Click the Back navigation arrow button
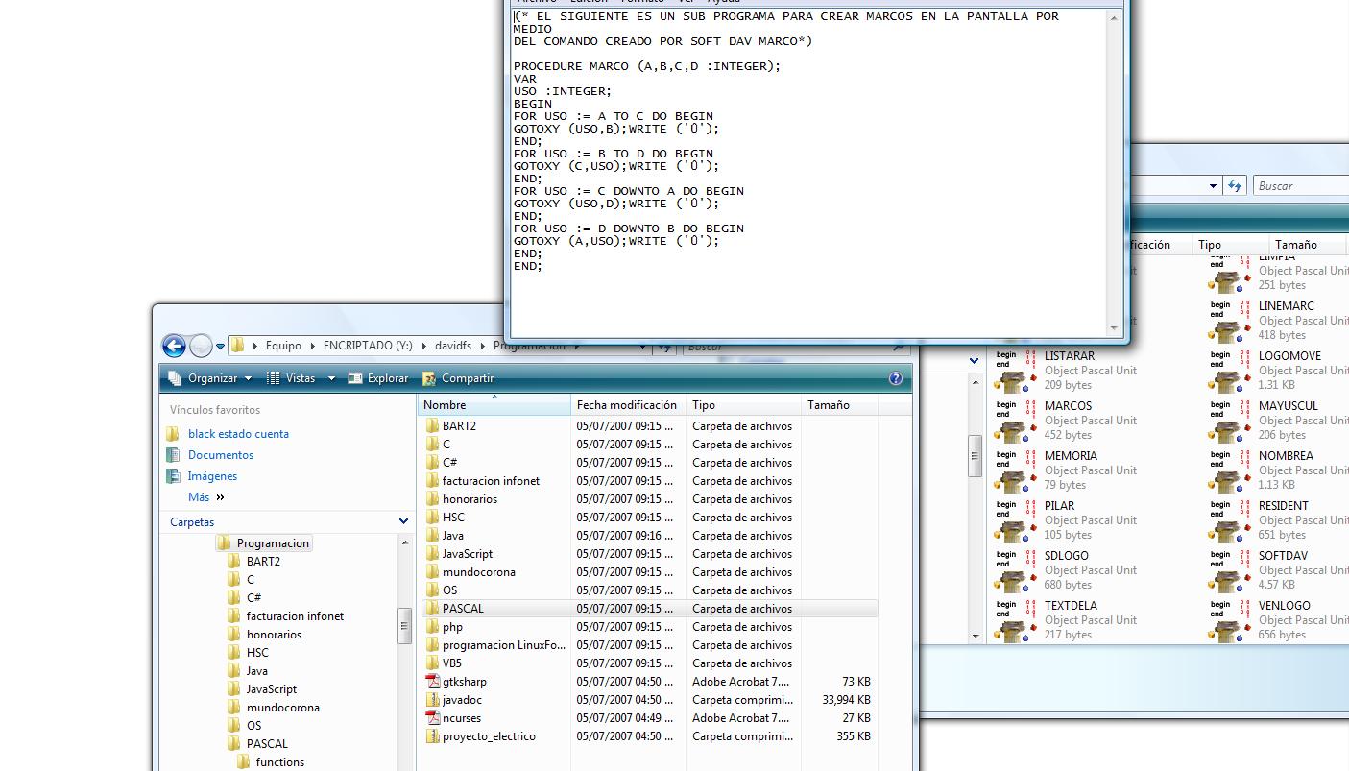1349x771 pixels. 174,347
